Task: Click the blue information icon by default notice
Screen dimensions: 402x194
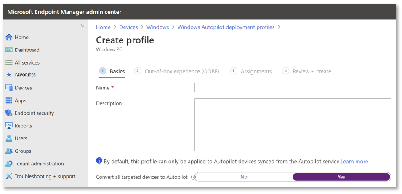Action: [x=99, y=161]
